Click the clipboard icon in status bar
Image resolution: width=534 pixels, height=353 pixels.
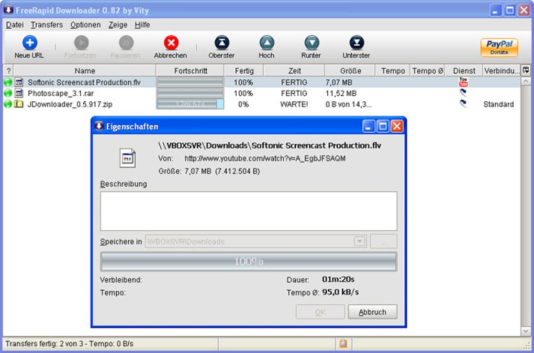tap(343, 344)
